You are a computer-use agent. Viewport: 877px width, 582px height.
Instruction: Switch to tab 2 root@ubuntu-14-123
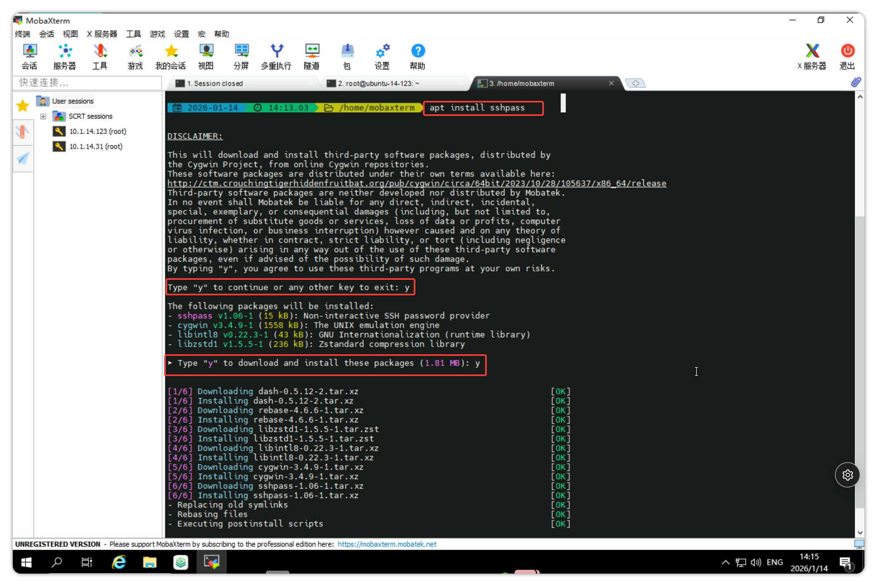click(378, 84)
